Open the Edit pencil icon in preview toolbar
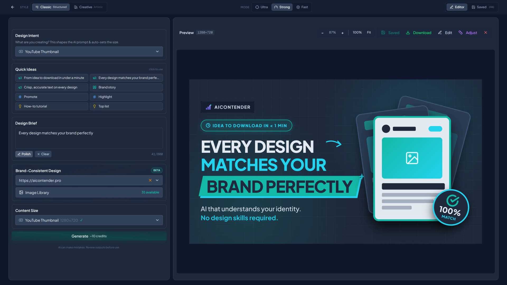The image size is (507, 285). pyautogui.click(x=440, y=32)
